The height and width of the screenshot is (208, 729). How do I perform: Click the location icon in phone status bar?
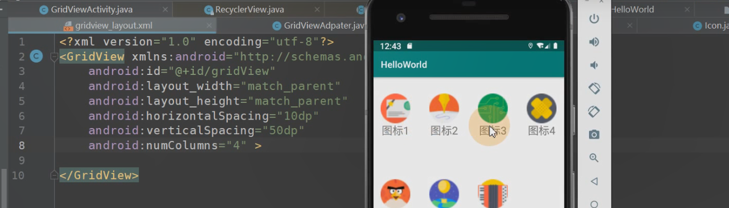pyautogui.click(x=531, y=46)
